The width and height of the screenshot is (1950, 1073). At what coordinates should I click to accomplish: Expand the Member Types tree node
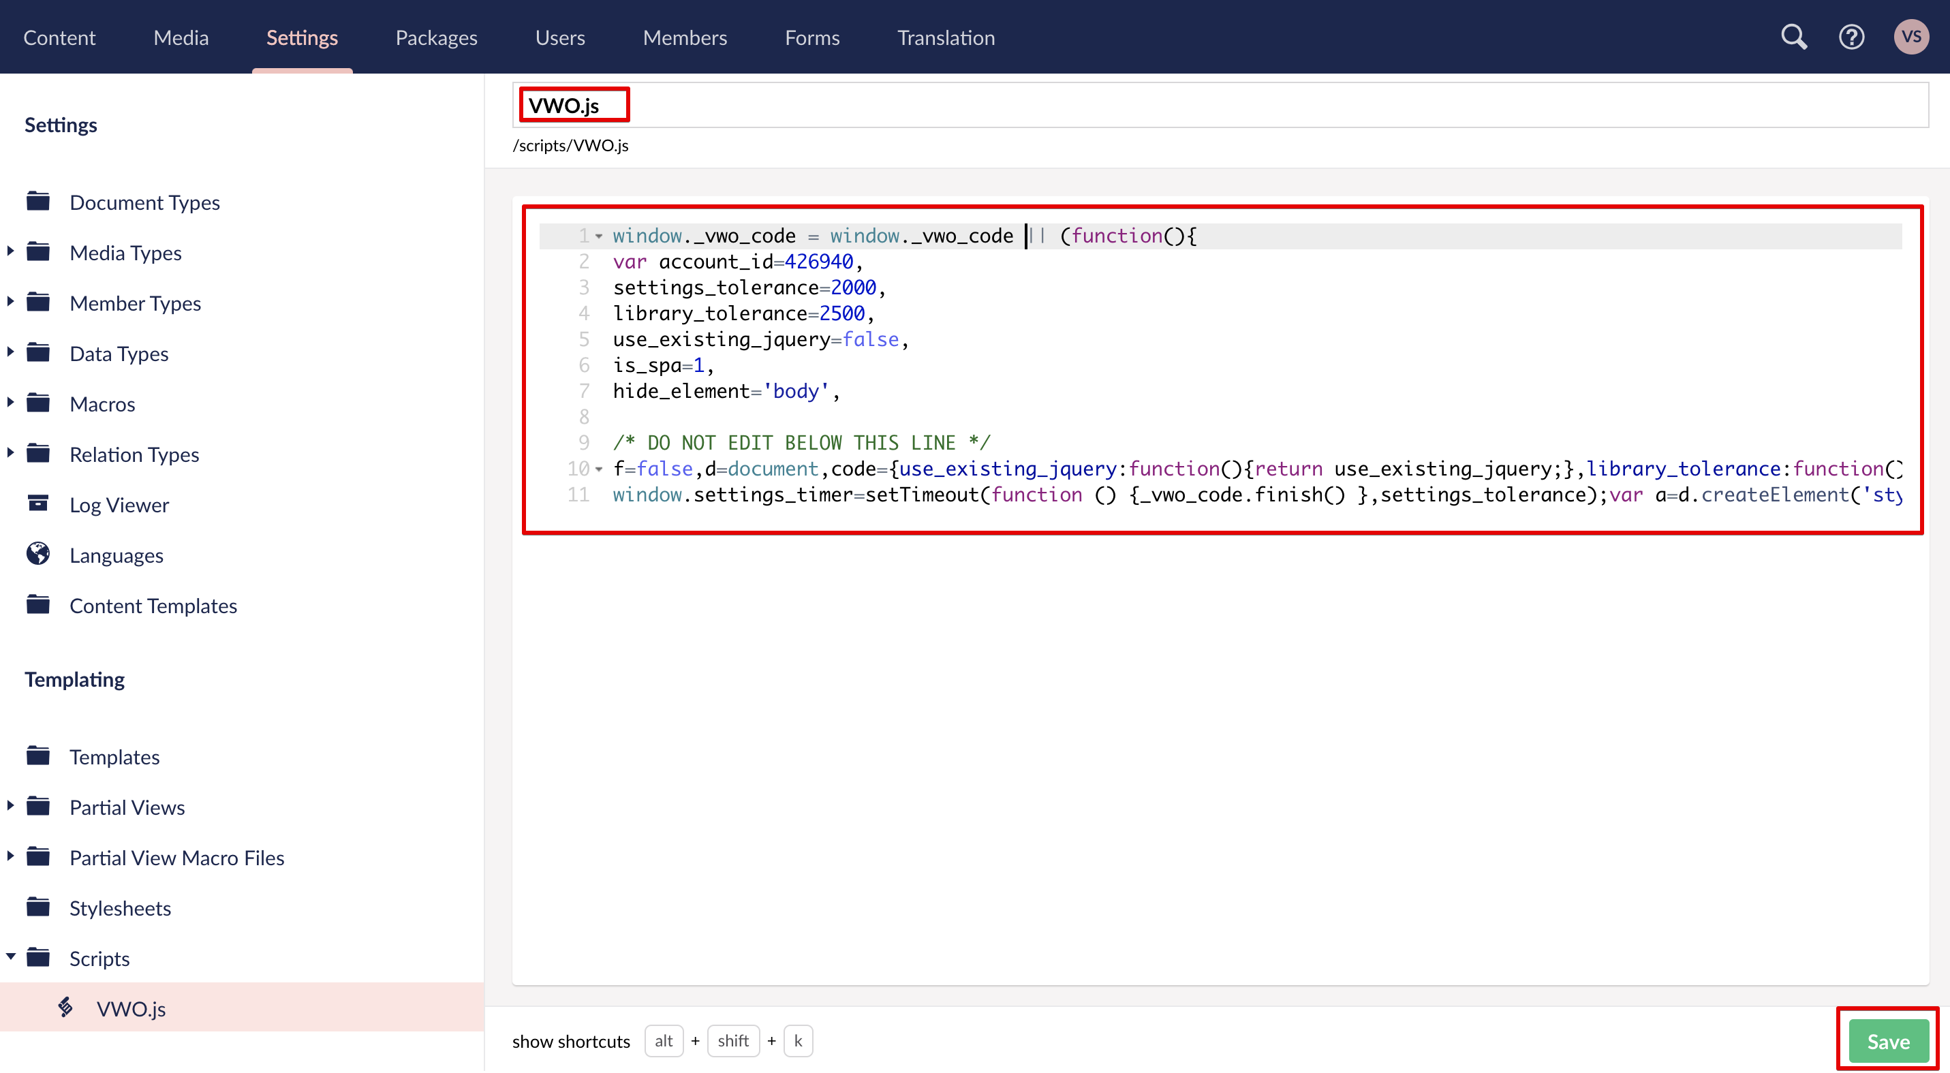coord(10,301)
